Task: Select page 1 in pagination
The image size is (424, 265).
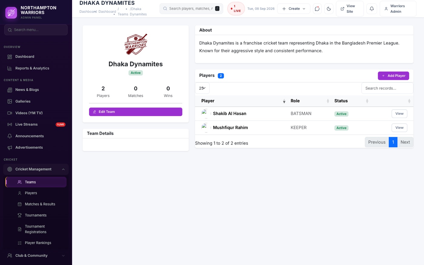Action: pos(393,142)
